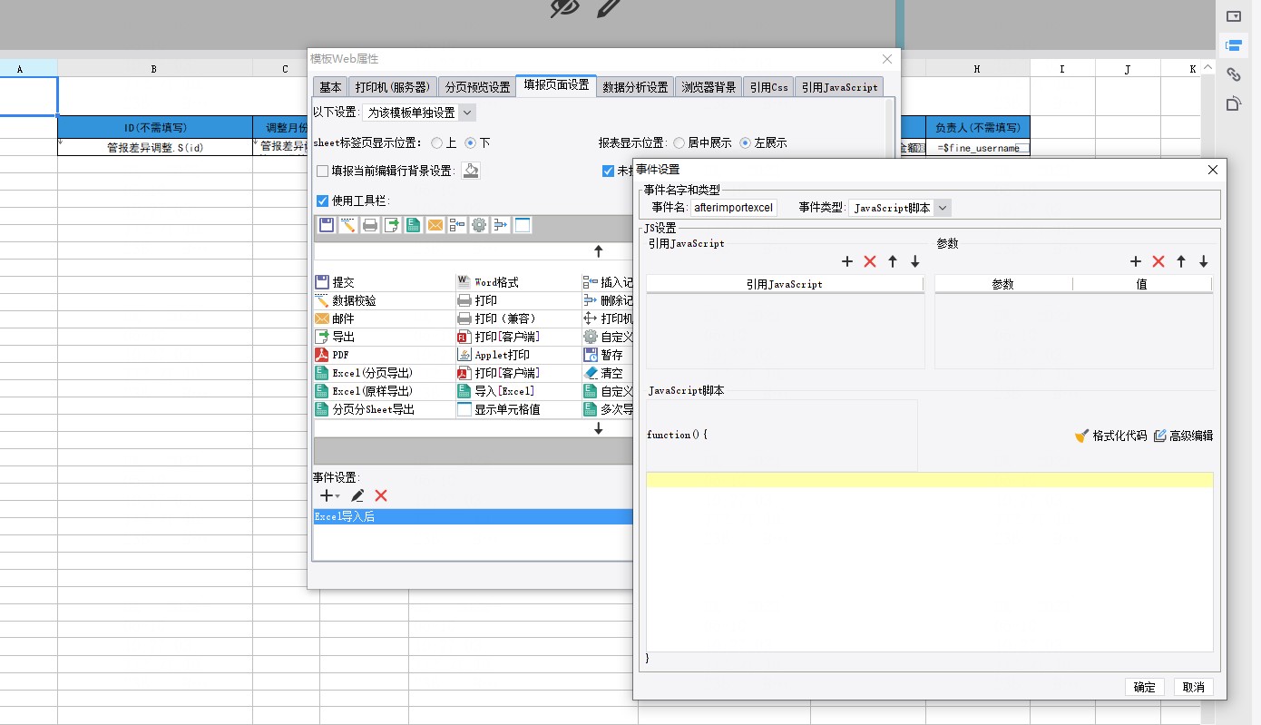Add a referenced JavaScript with the plus icon
This screenshot has height=725, width=1261.
tap(847, 261)
